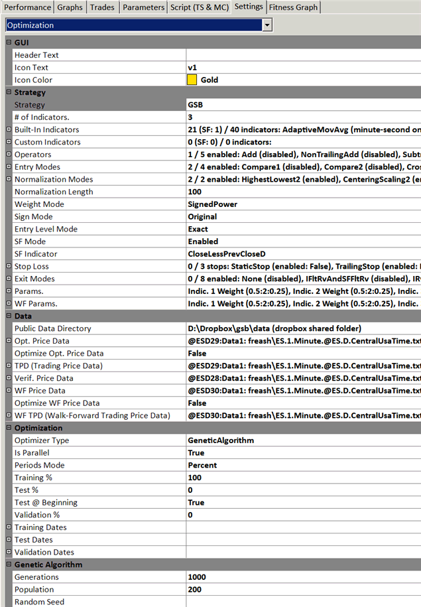Collapse the GUI section
421x607 pixels.
(9, 42)
